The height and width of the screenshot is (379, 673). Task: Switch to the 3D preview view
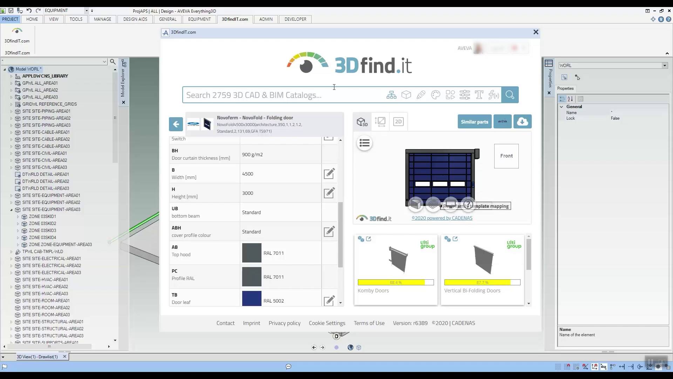tap(362, 122)
